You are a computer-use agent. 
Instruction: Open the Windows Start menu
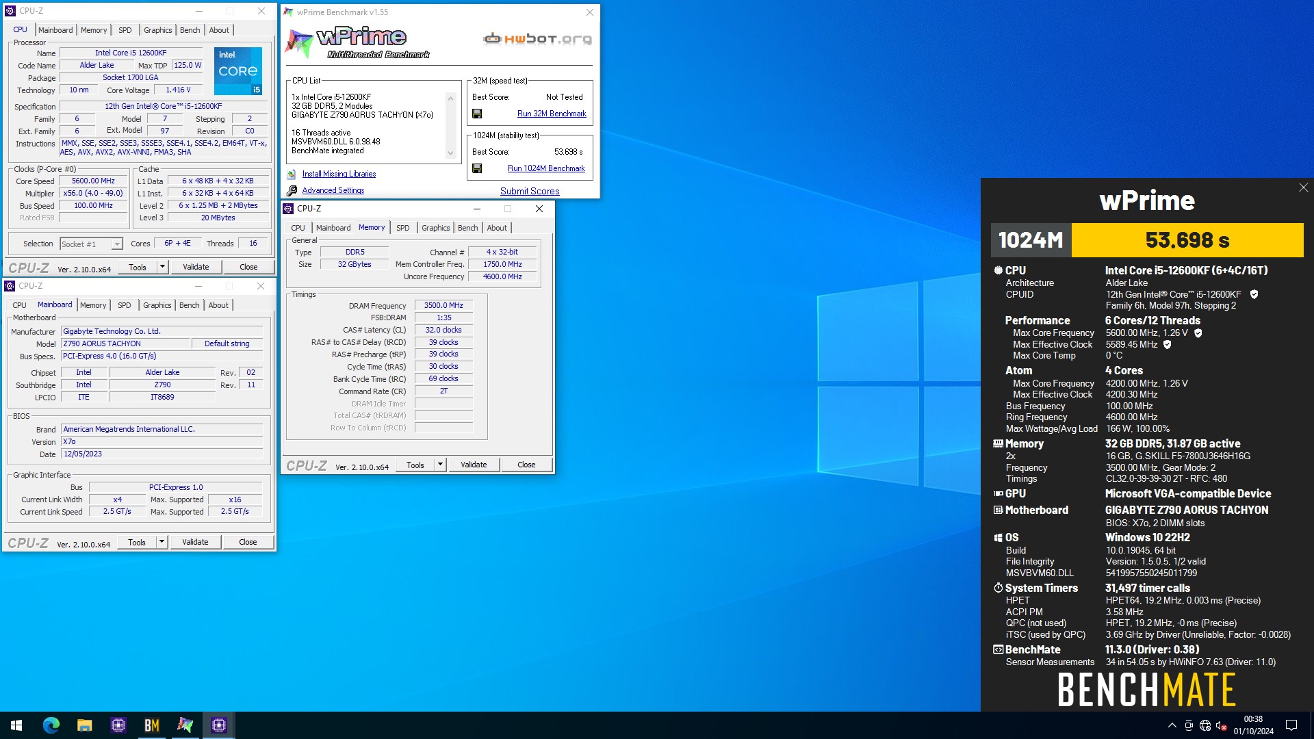(16, 725)
